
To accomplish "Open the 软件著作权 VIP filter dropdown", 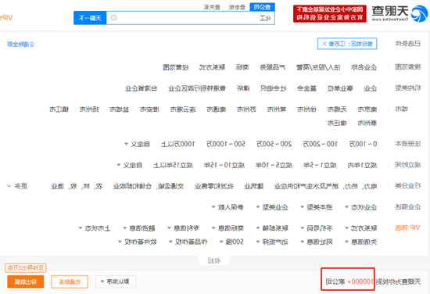I will click(x=137, y=242).
